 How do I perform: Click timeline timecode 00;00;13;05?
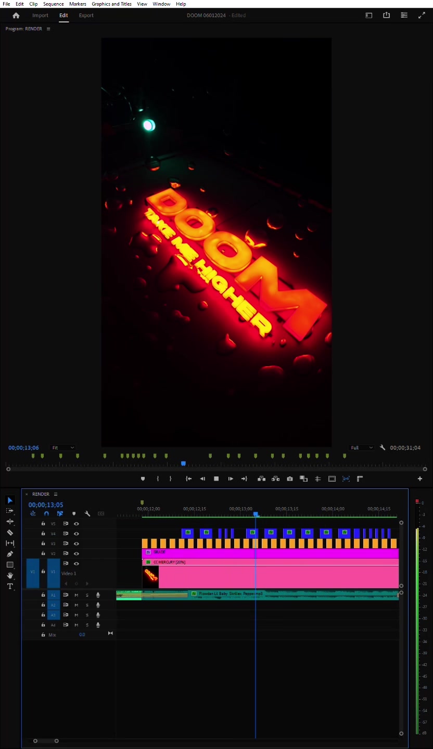pyautogui.click(x=46, y=505)
